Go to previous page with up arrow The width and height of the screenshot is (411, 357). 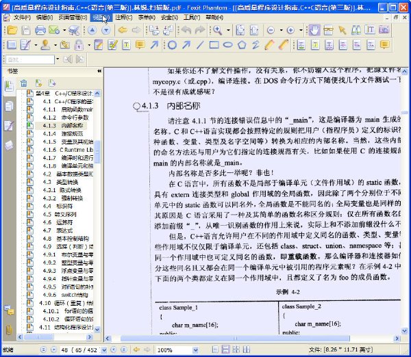click(92, 30)
